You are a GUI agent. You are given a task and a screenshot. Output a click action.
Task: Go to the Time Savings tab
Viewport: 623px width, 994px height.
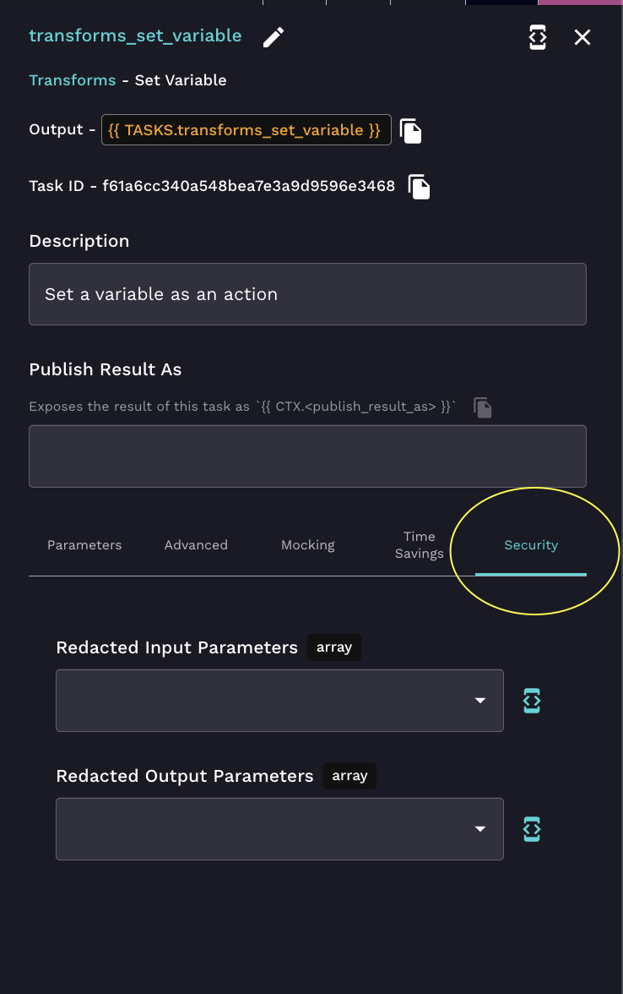(420, 545)
